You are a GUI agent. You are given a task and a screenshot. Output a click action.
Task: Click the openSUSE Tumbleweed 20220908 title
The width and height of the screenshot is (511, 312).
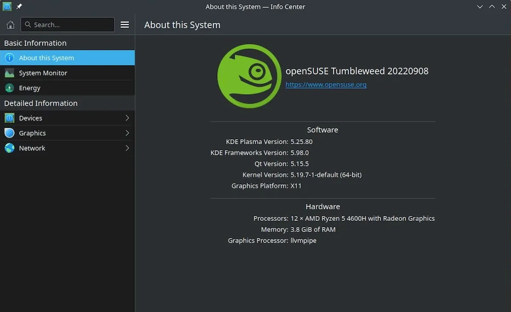click(357, 71)
